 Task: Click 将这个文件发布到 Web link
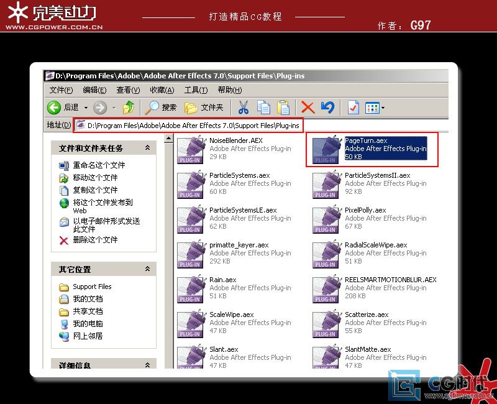pos(103,206)
